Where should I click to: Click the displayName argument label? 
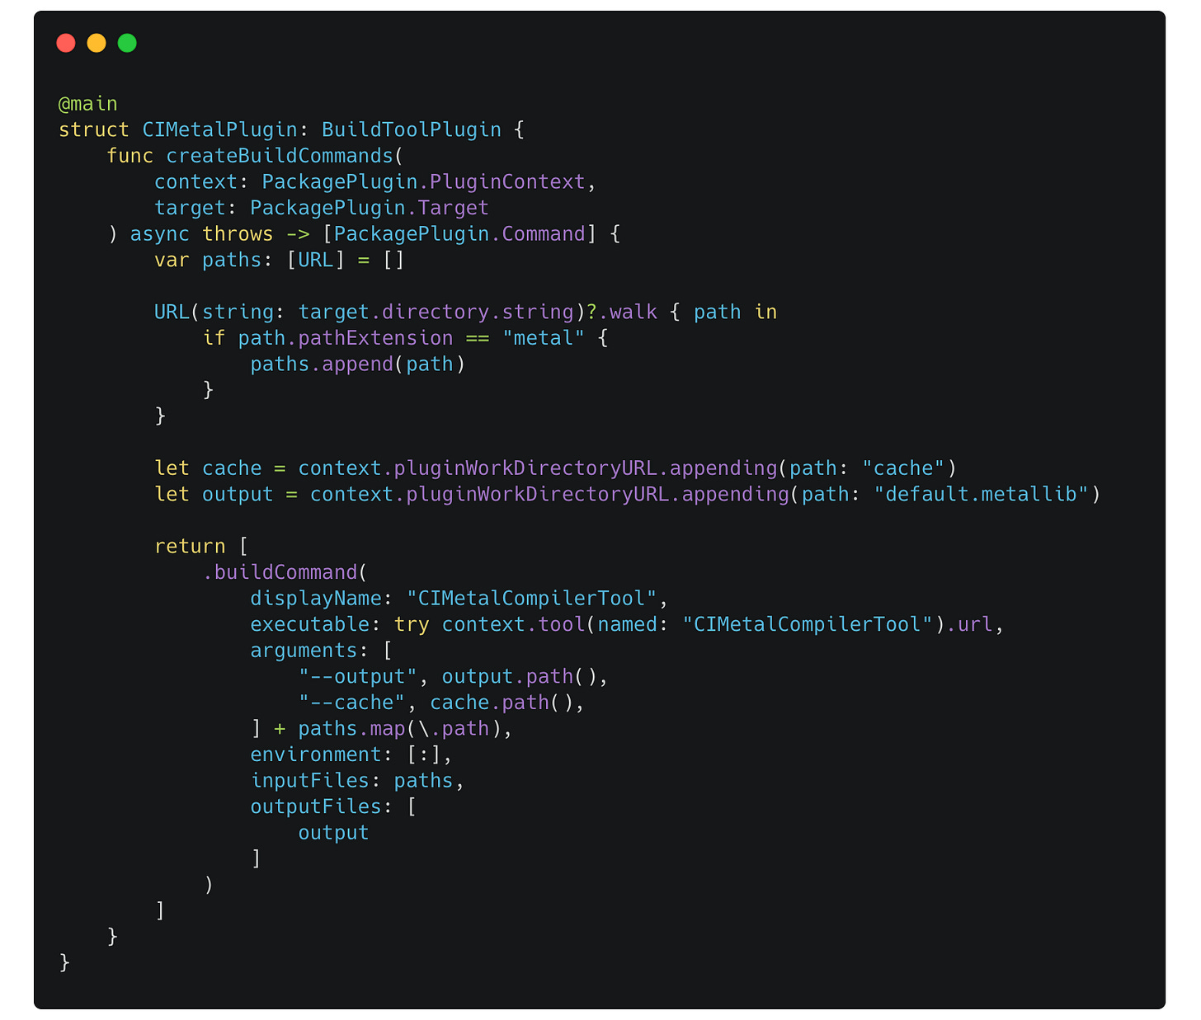316,599
